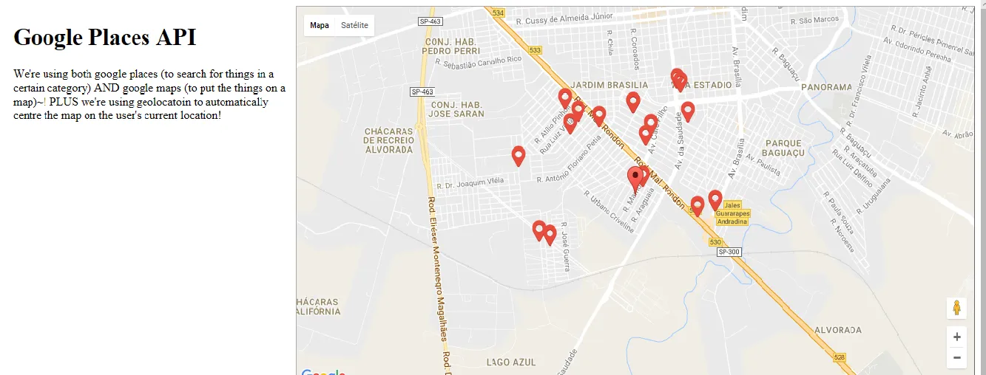This screenshot has height=375, width=986.
Task: Click the marker beside the Jales road sign
Action: (x=715, y=200)
